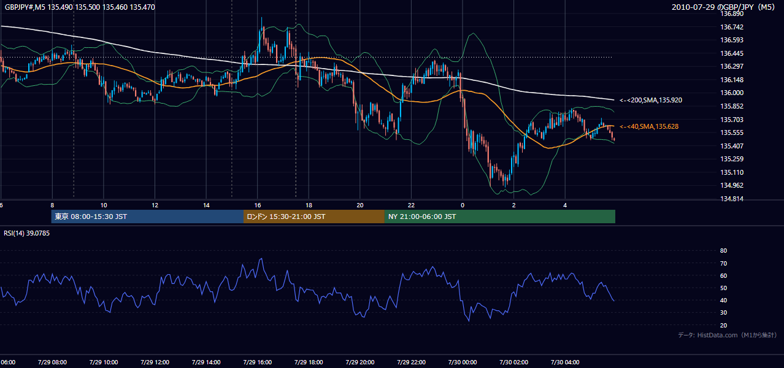
Task: Click hour 4 on the chart axis
Action: click(x=565, y=205)
